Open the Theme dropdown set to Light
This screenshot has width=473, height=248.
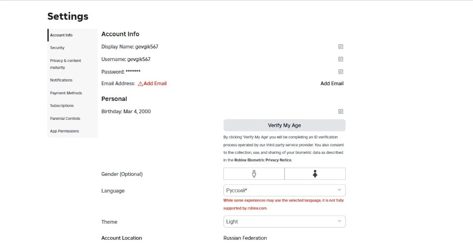pyautogui.click(x=285, y=222)
